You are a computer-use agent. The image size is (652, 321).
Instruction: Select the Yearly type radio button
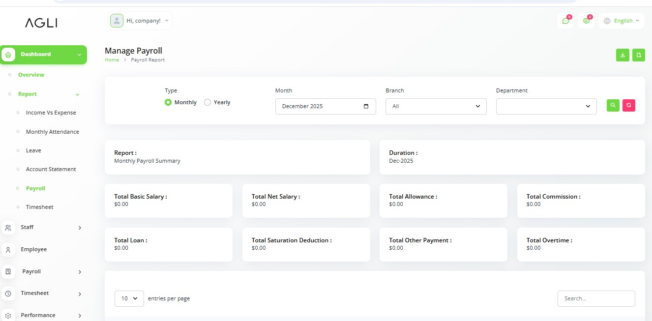tap(207, 102)
